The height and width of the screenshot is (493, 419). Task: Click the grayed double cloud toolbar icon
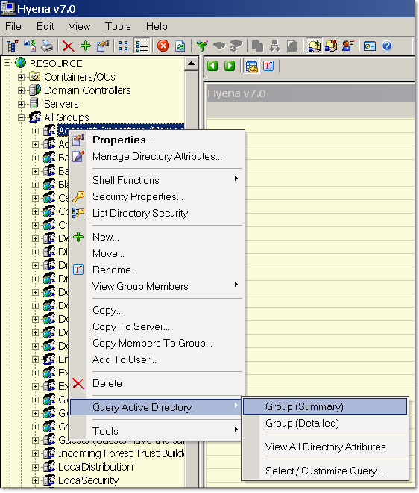click(x=236, y=46)
